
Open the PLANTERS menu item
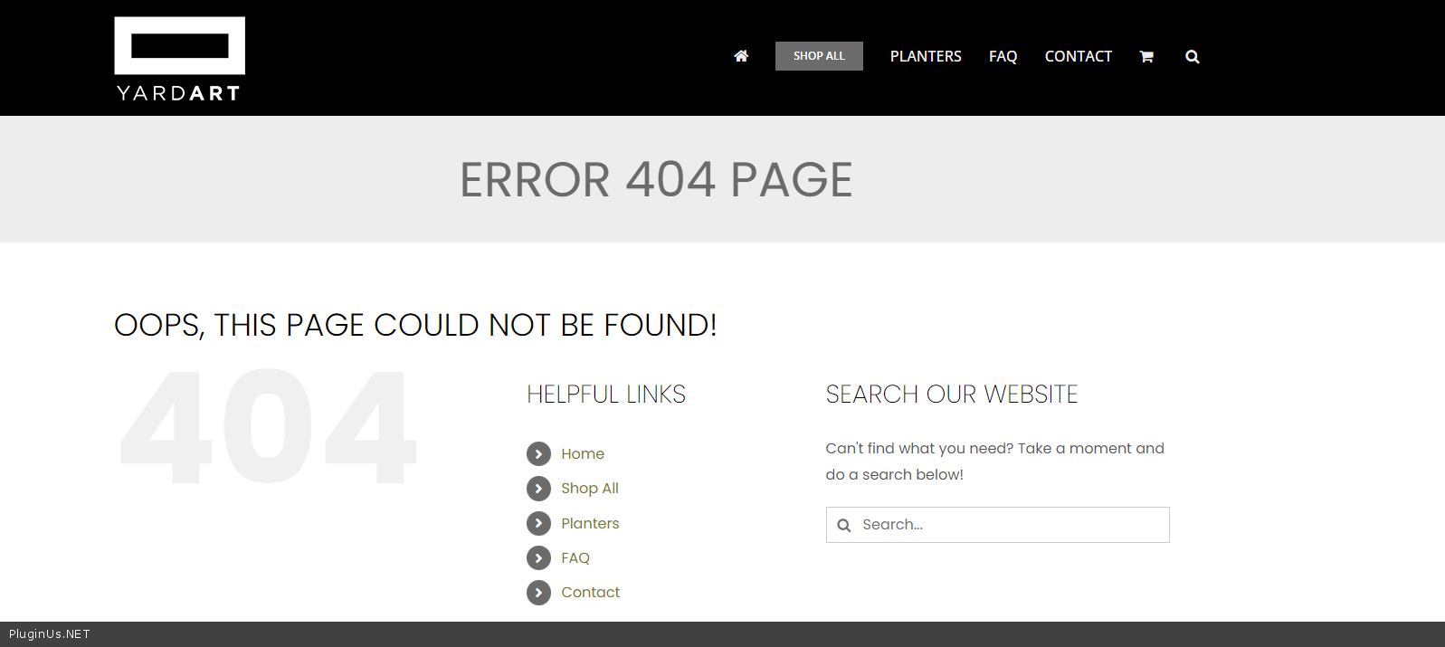coord(926,56)
